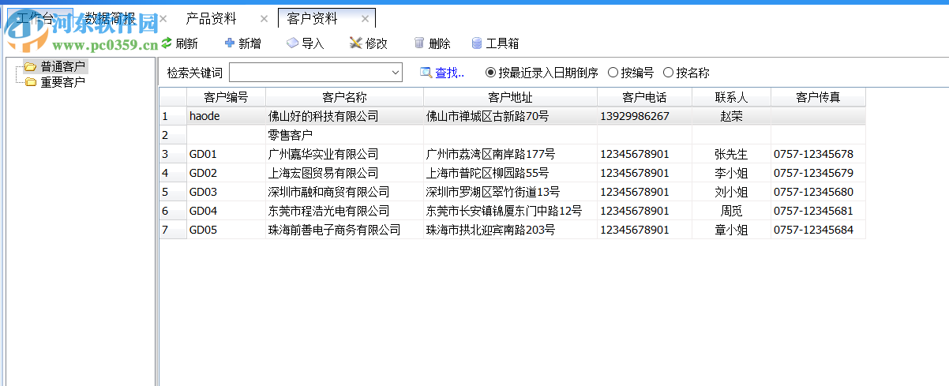Click contact name 张先生
The image size is (949, 386).
tap(731, 154)
